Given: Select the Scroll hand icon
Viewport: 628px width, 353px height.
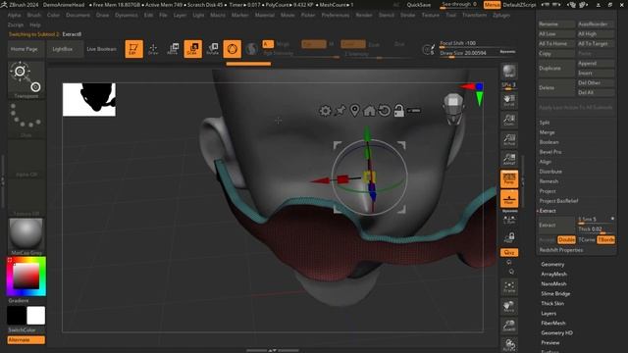Looking at the screenshot, I should pos(509,100).
